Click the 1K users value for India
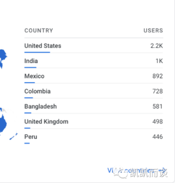Viewport: 175px width, 183px height. coord(159,61)
